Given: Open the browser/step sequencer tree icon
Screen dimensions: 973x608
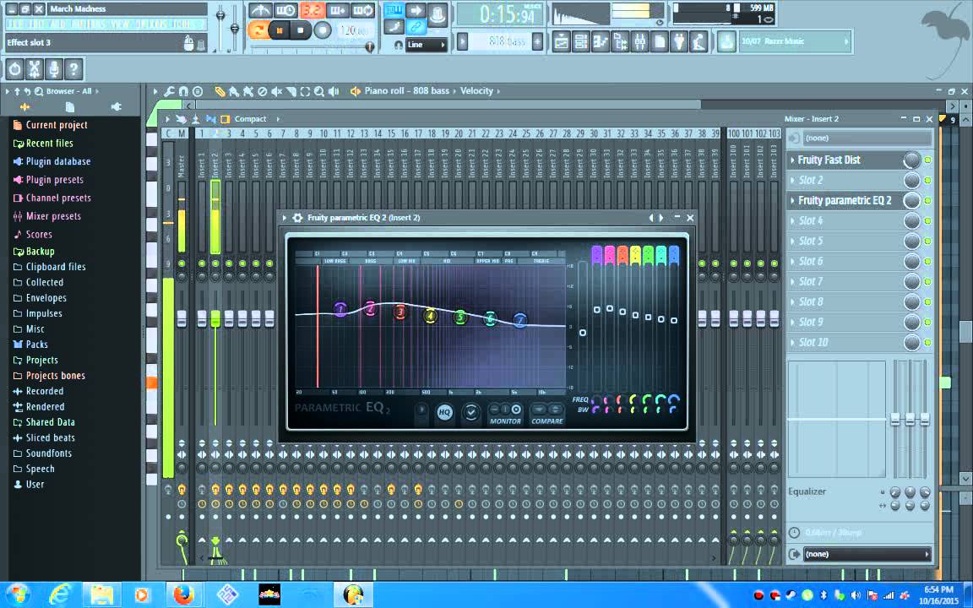Looking at the screenshot, I should click(x=620, y=41).
